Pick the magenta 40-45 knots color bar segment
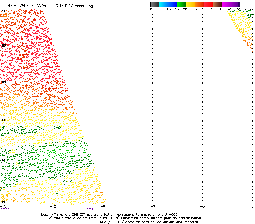255x224 pixels. (x=226, y=4)
